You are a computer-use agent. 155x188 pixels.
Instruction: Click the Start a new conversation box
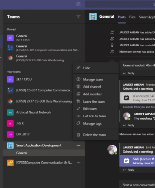pos(137,185)
